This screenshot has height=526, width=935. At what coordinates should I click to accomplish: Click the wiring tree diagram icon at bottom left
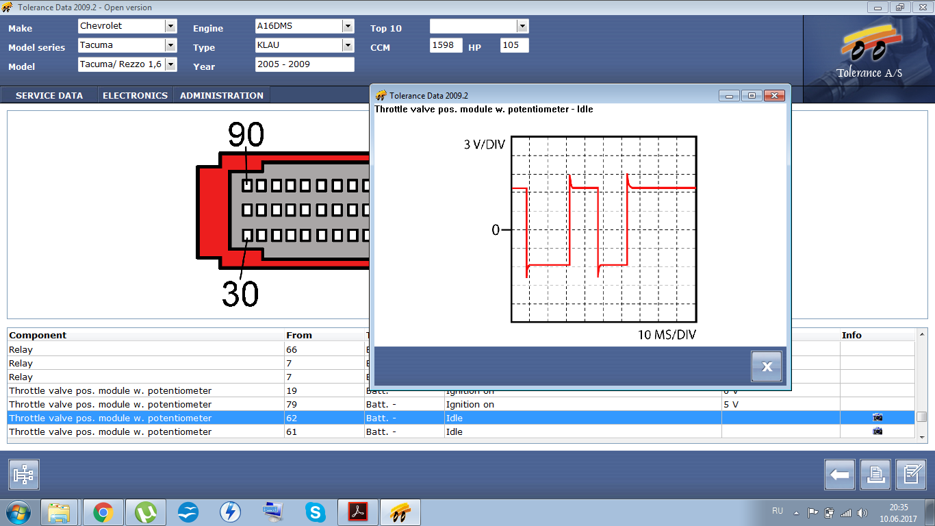(24, 475)
